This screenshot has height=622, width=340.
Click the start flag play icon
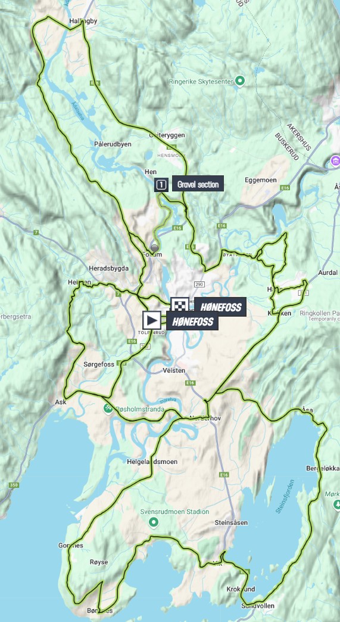(x=152, y=320)
